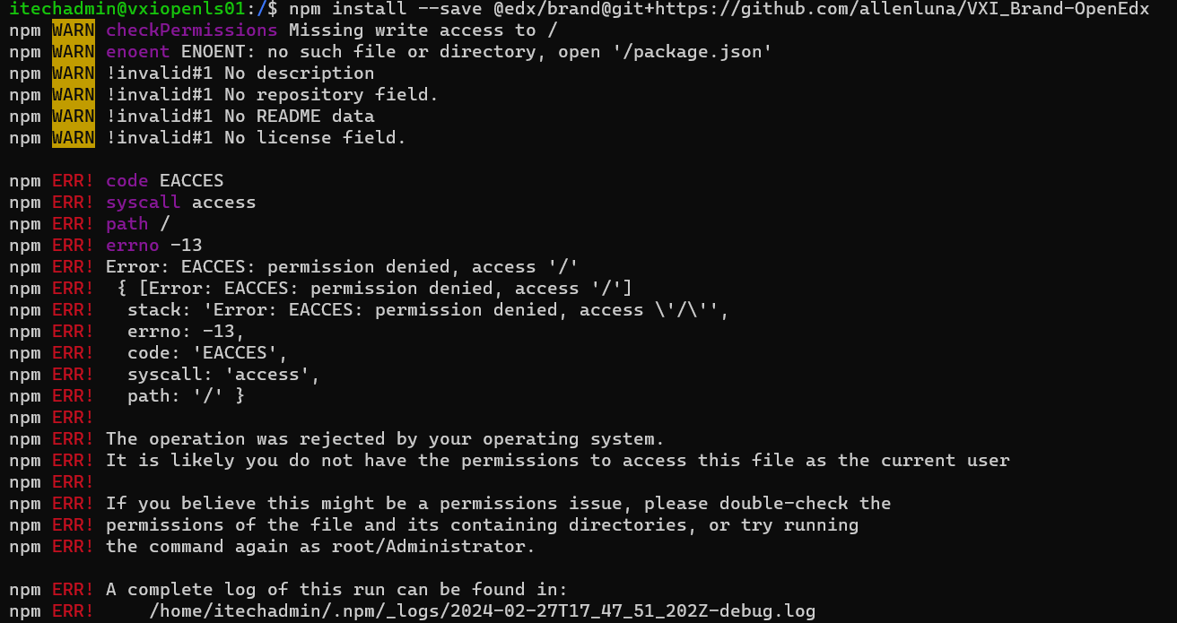The width and height of the screenshot is (1177, 623).
Task: Click the 'code EACCES' error line
Action: 165,181
